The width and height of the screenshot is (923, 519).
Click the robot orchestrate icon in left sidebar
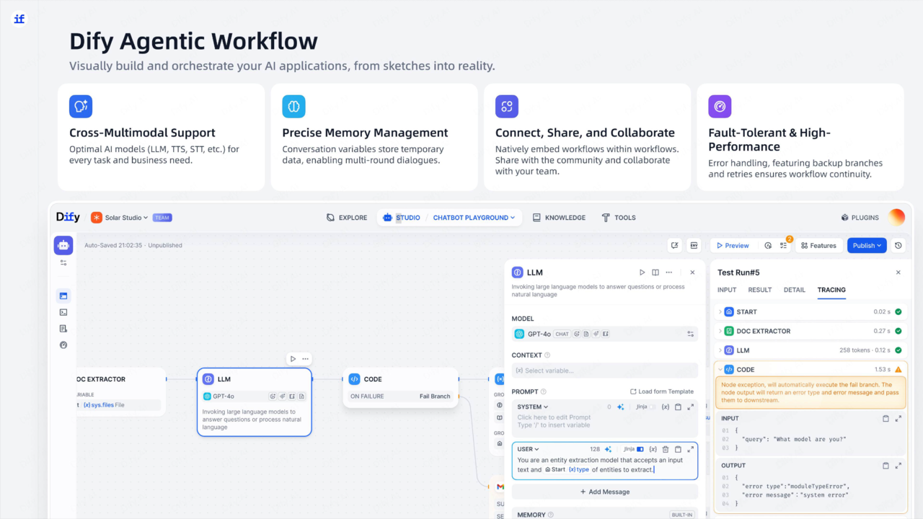(x=63, y=245)
